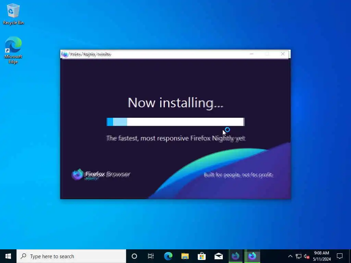351x263 pixels.
Task: Open File Explorer from the taskbar
Action: [x=185, y=256]
